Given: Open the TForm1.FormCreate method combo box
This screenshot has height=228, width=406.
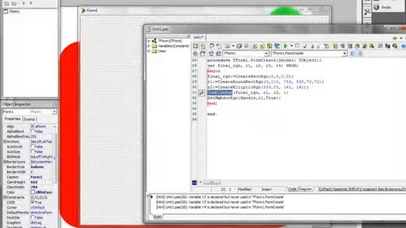Looking at the screenshot, I should click(344, 53).
